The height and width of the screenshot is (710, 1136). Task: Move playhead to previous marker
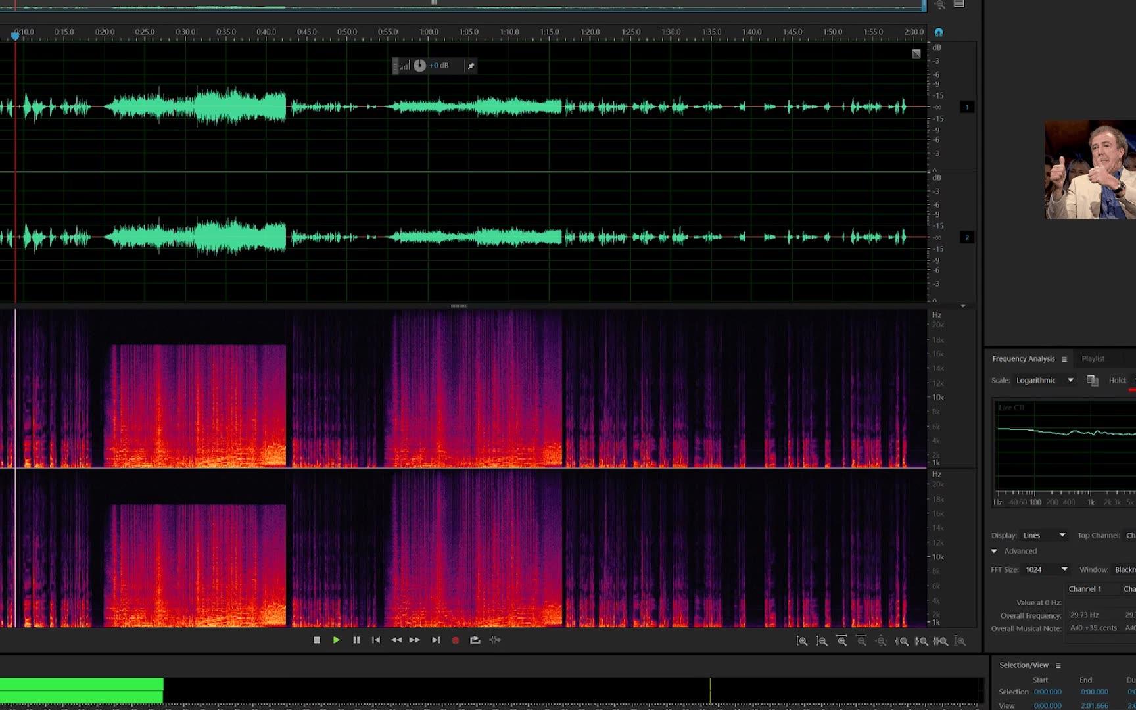tap(376, 640)
